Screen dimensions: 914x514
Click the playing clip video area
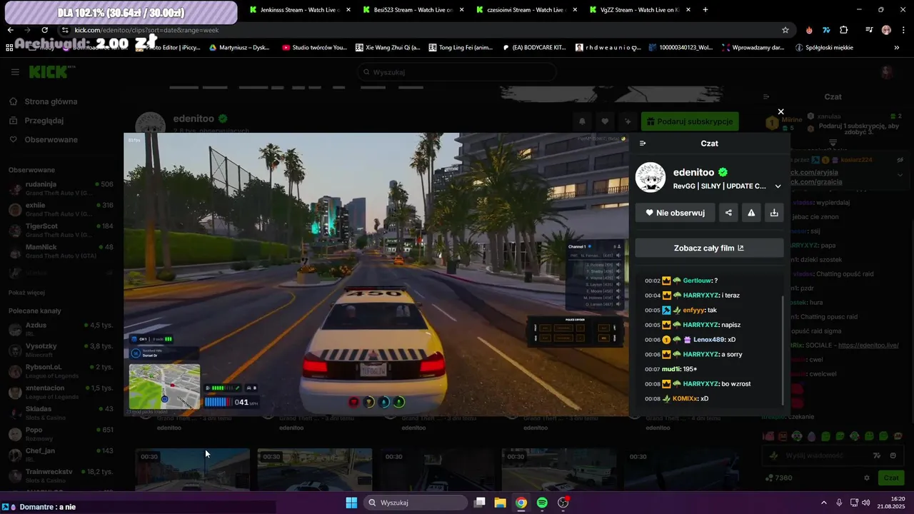376,274
